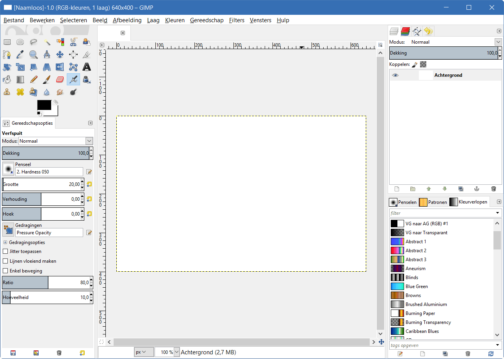
Task: Switch to the Patronen tab
Action: [x=433, y=202]
